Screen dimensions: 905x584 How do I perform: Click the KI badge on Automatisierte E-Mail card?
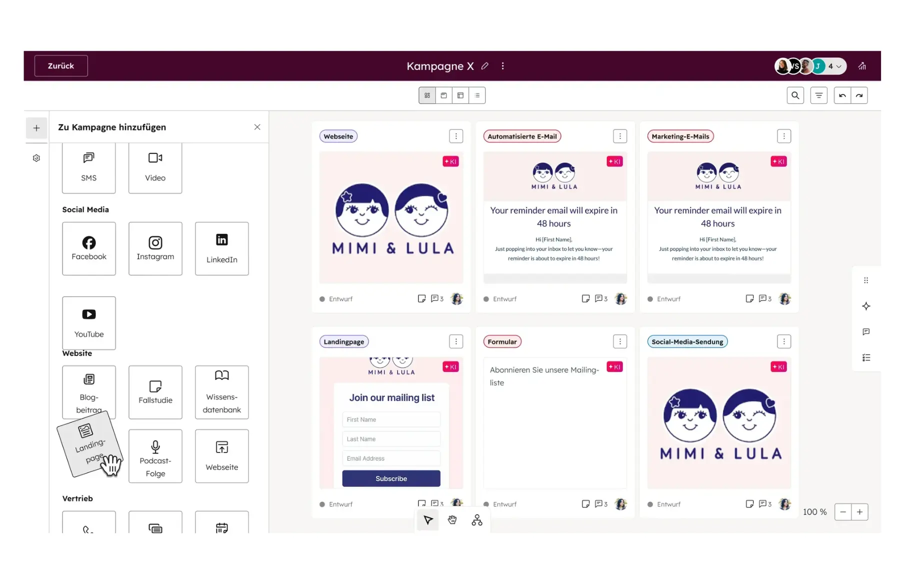[614, 161]
